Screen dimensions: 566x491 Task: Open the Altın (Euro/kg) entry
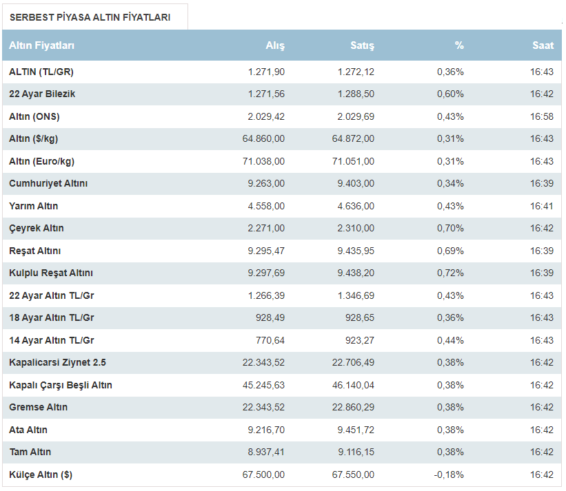pyautogui.click(x=41, y=161)
